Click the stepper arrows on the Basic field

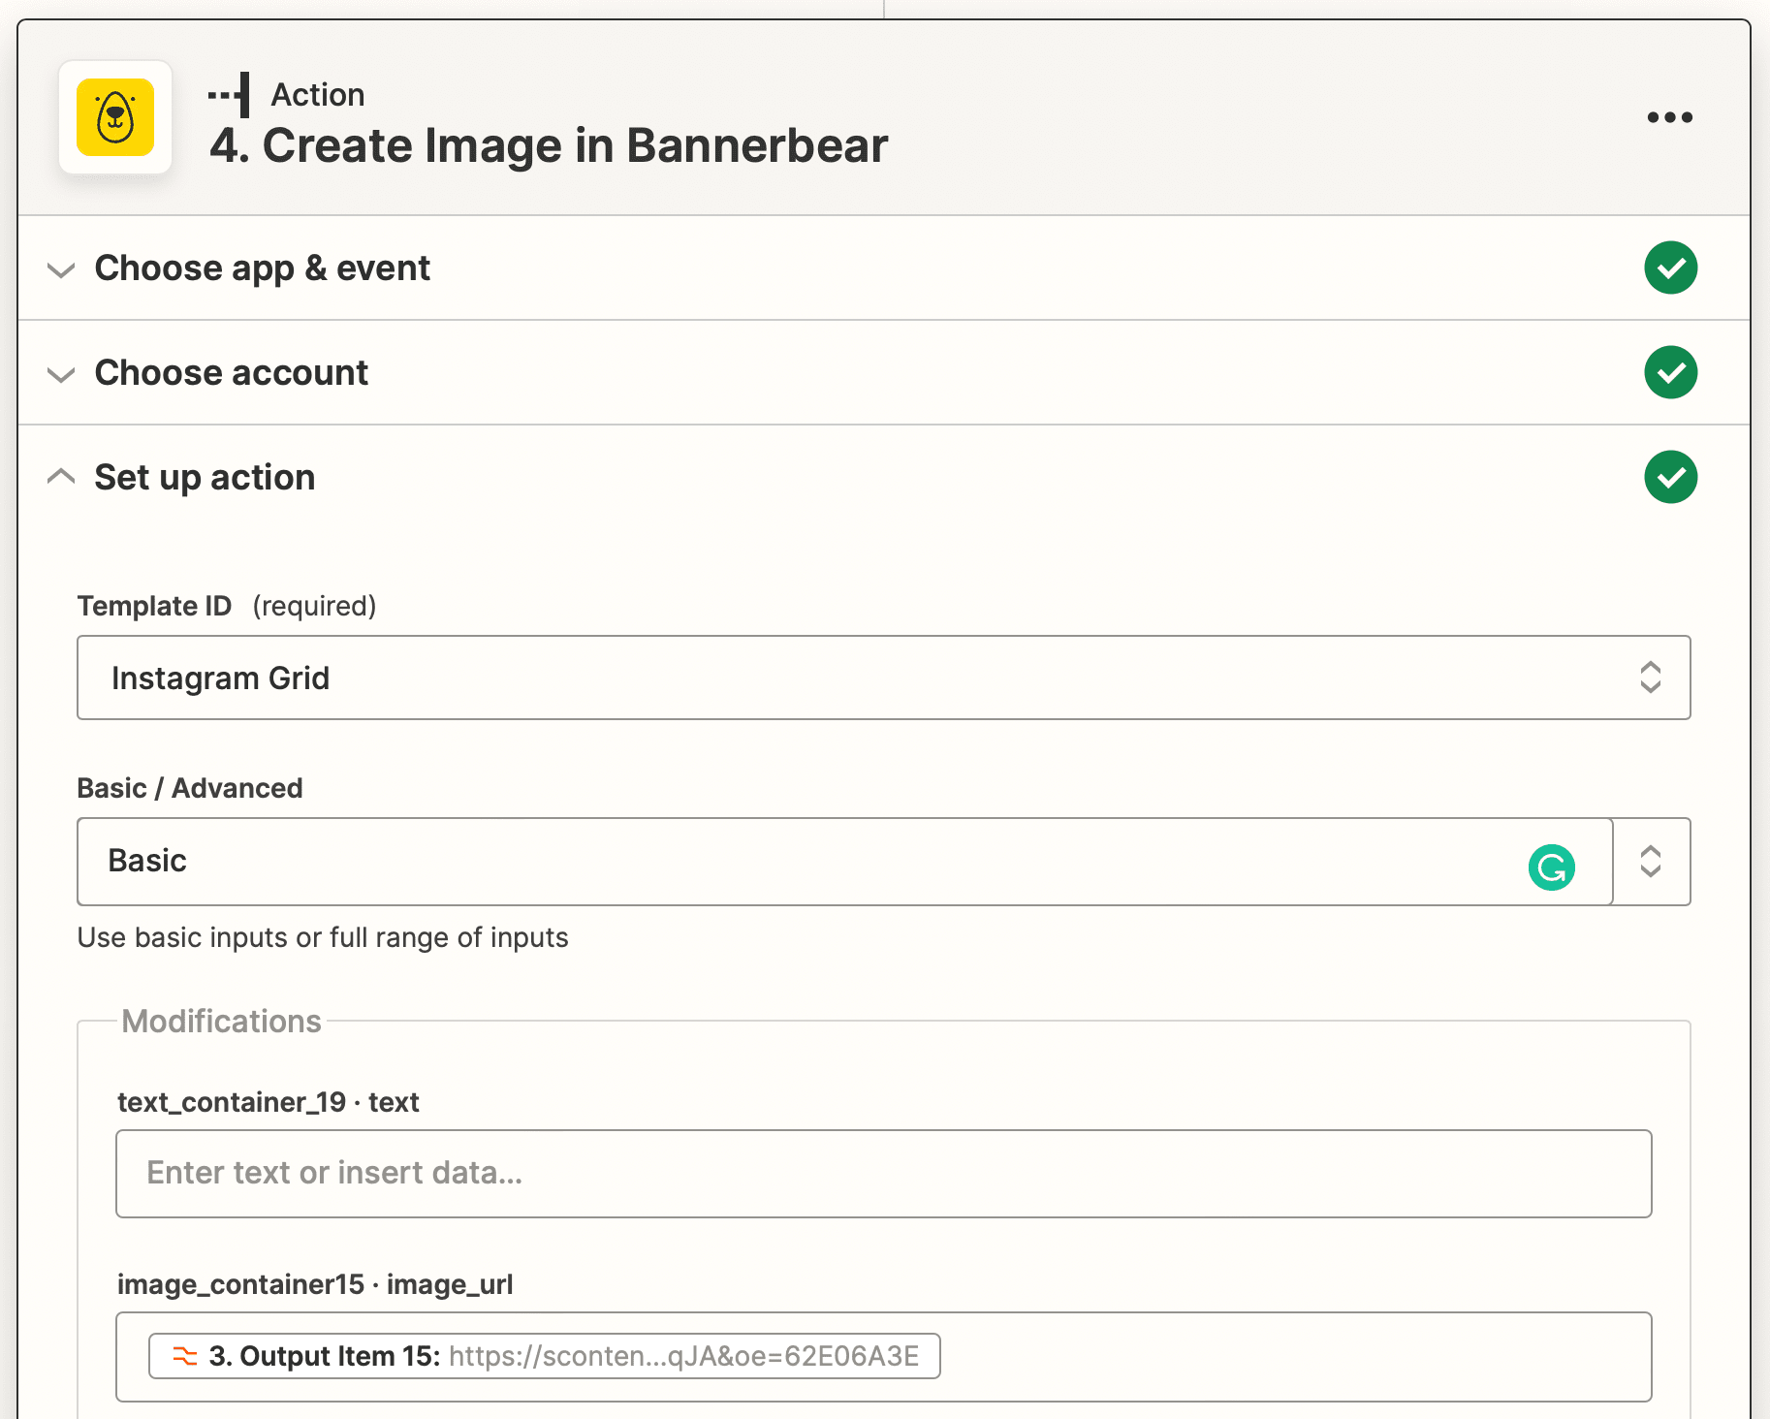1651,862
